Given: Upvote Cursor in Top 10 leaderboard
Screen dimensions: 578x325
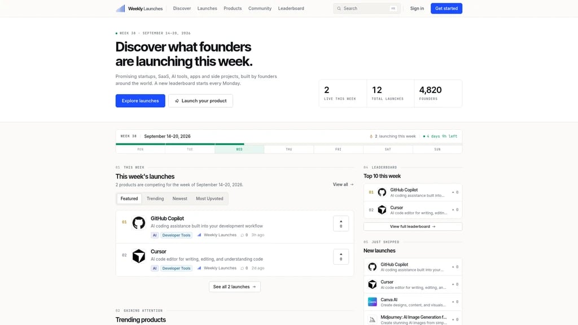Looking at the screenshot, I should 456,210.
